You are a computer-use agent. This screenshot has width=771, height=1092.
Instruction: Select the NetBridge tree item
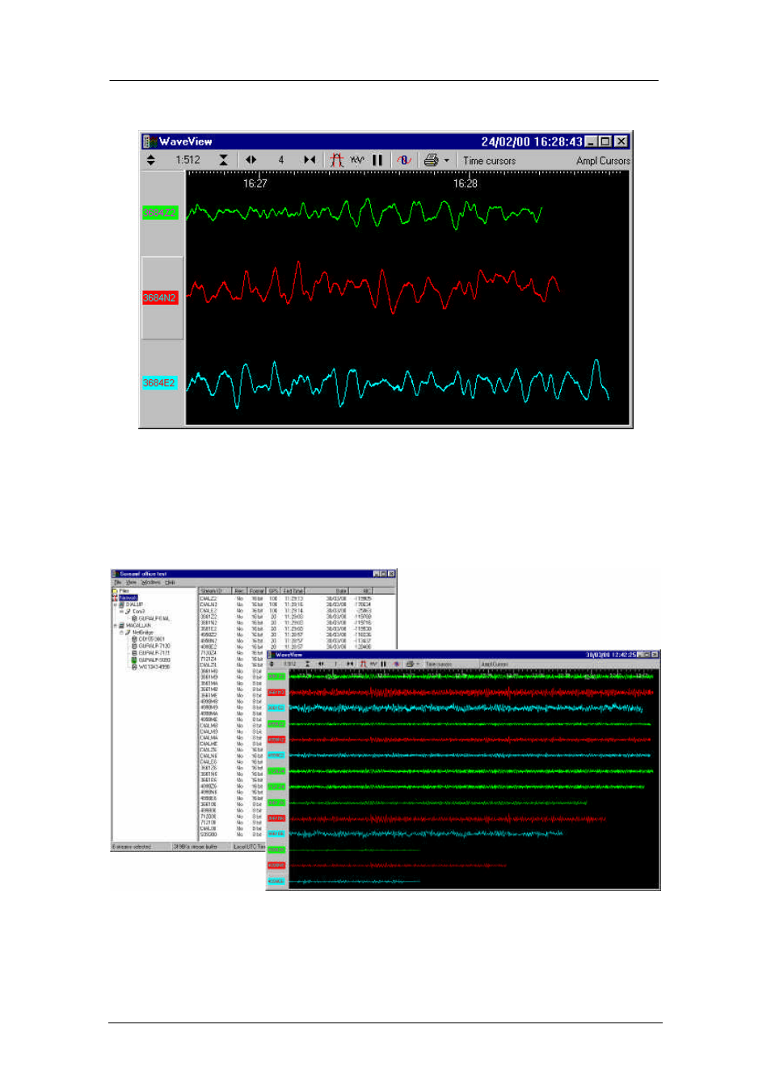point(141,632)
